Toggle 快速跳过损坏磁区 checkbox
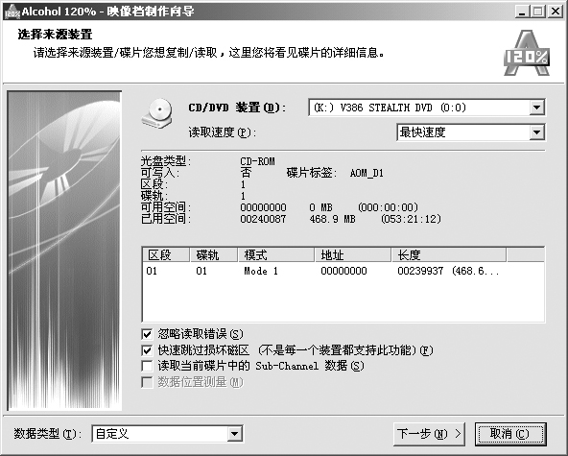The image size is (568, 456). pos(147,350)
